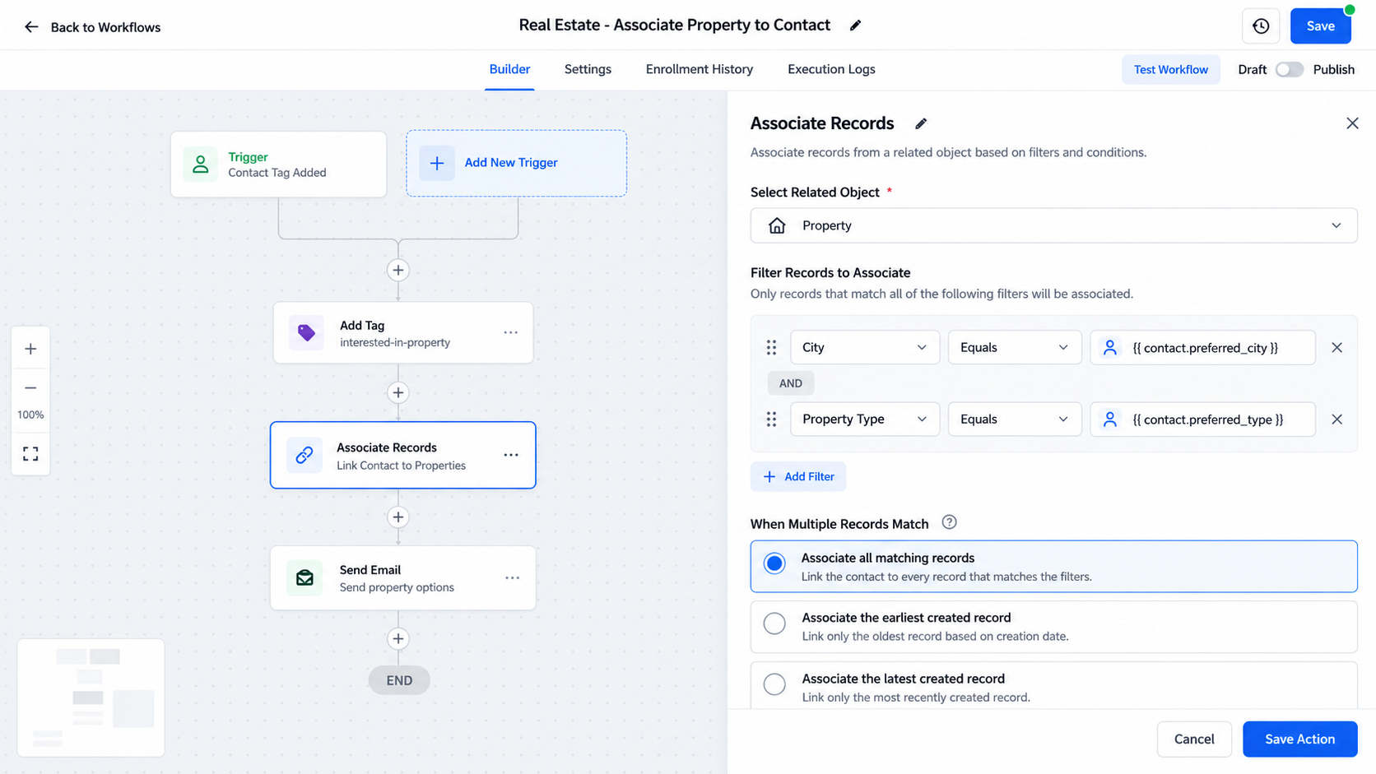
Task: Open Associate Records step options menu
Action: click(x=511, y=455)
